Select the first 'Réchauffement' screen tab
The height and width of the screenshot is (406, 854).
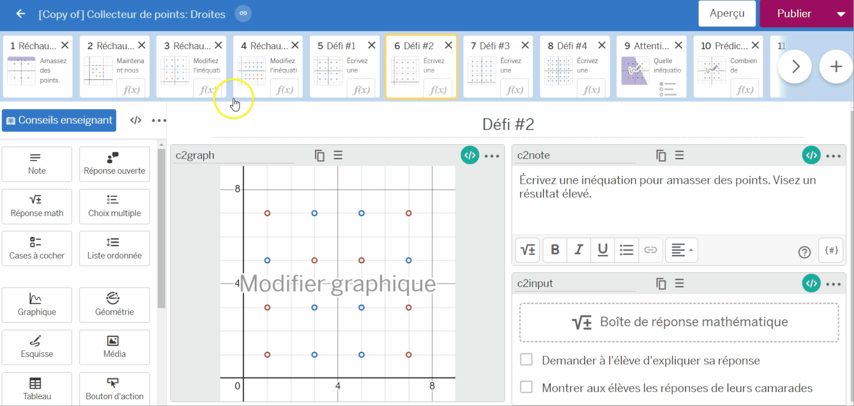(38, 67)
